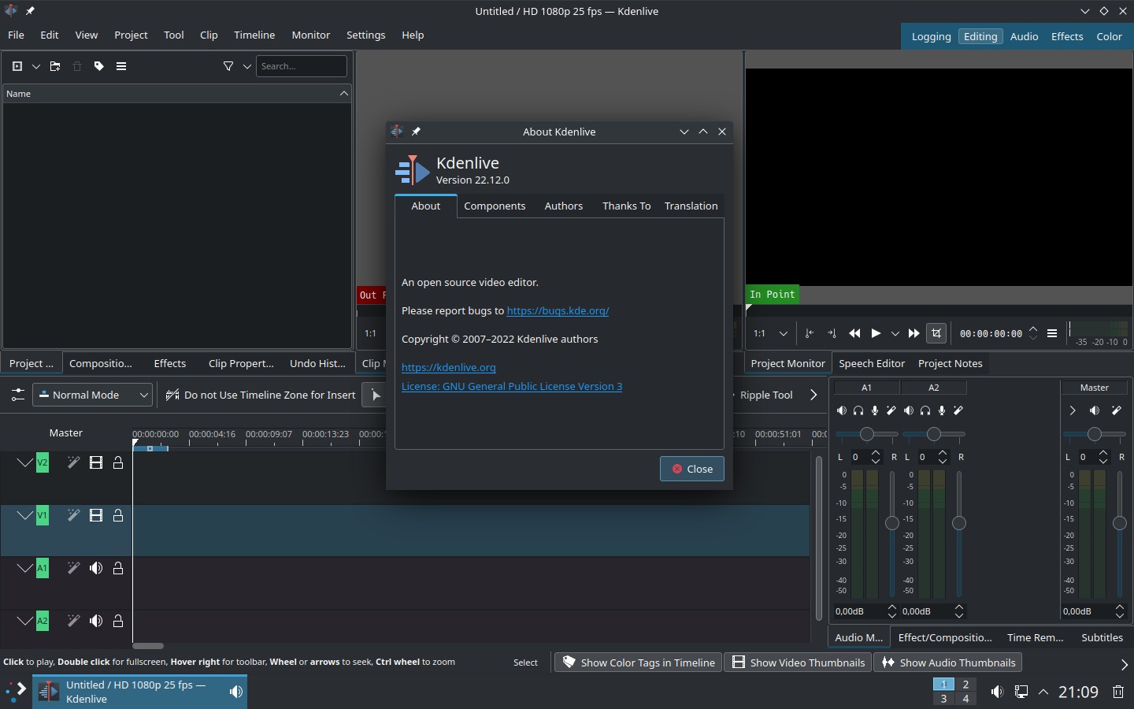This screenshot has height=709, width=1134.
Task: Click the filter funnel icon in bin
Action: click(x=228, y=66)
